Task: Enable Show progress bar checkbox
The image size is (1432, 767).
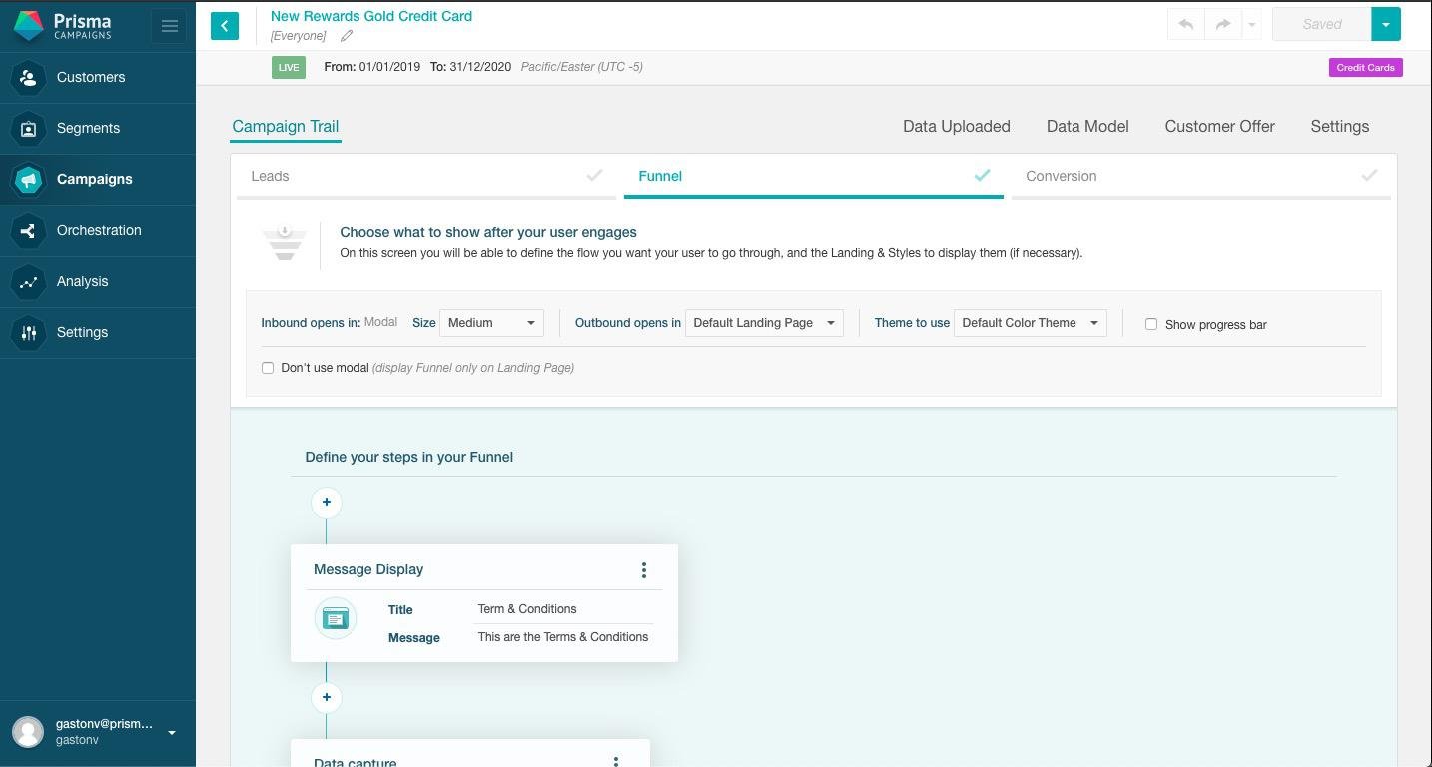Action: tap(1151, 324)
